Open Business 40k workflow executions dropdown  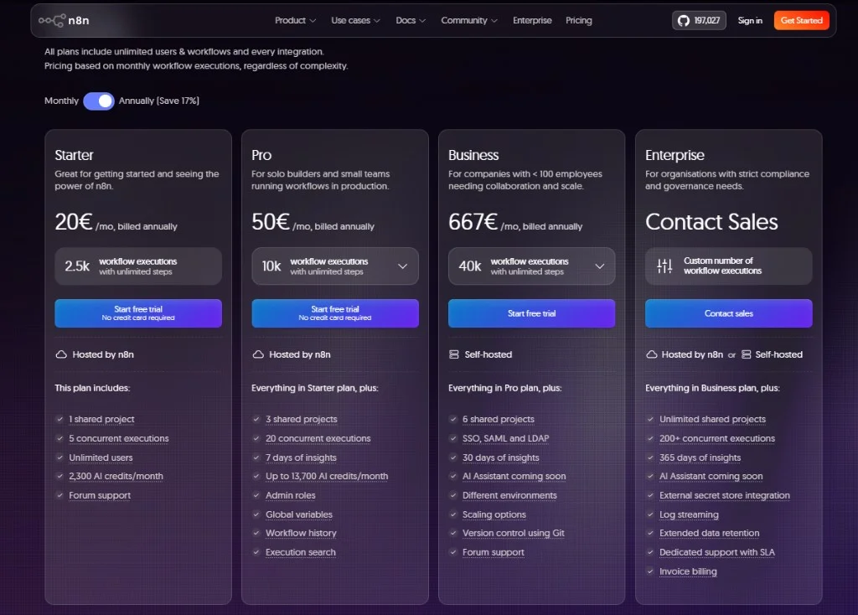click(531, 266)
